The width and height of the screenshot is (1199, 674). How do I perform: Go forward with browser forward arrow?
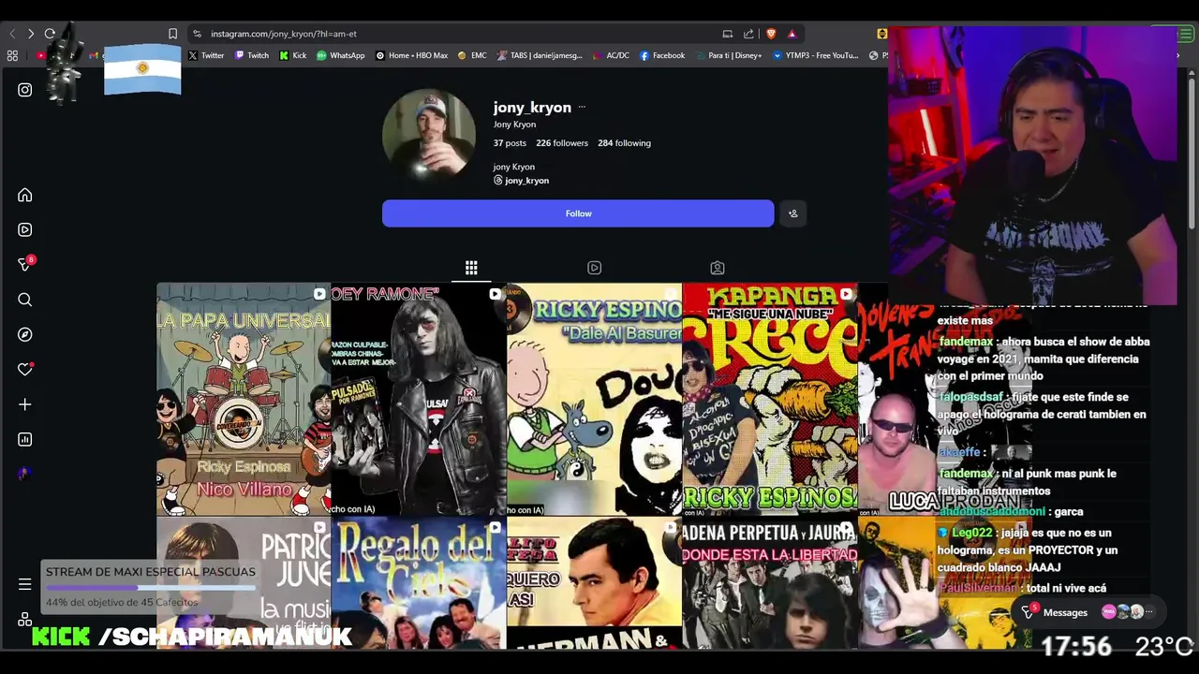click(31, 34)
